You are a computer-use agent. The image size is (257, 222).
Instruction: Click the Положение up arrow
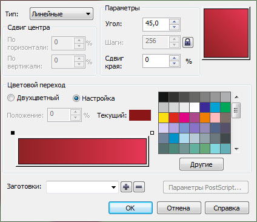[x=76, y=112]
